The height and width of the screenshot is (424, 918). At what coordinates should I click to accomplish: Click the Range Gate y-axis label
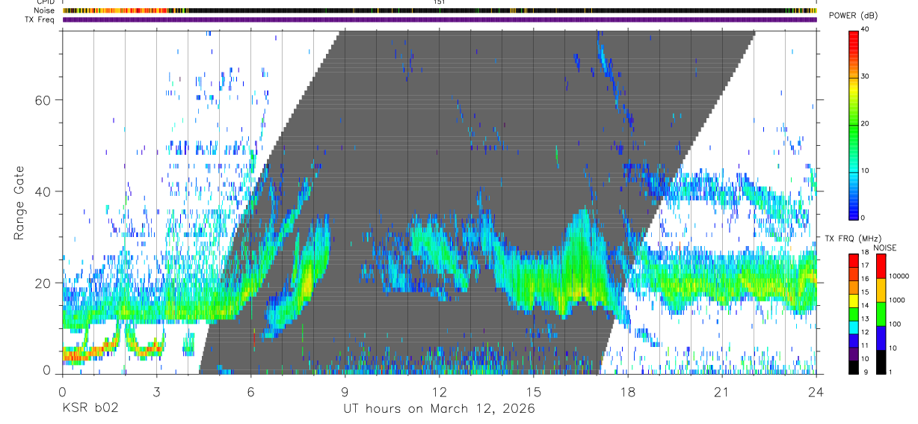point(19,203)
